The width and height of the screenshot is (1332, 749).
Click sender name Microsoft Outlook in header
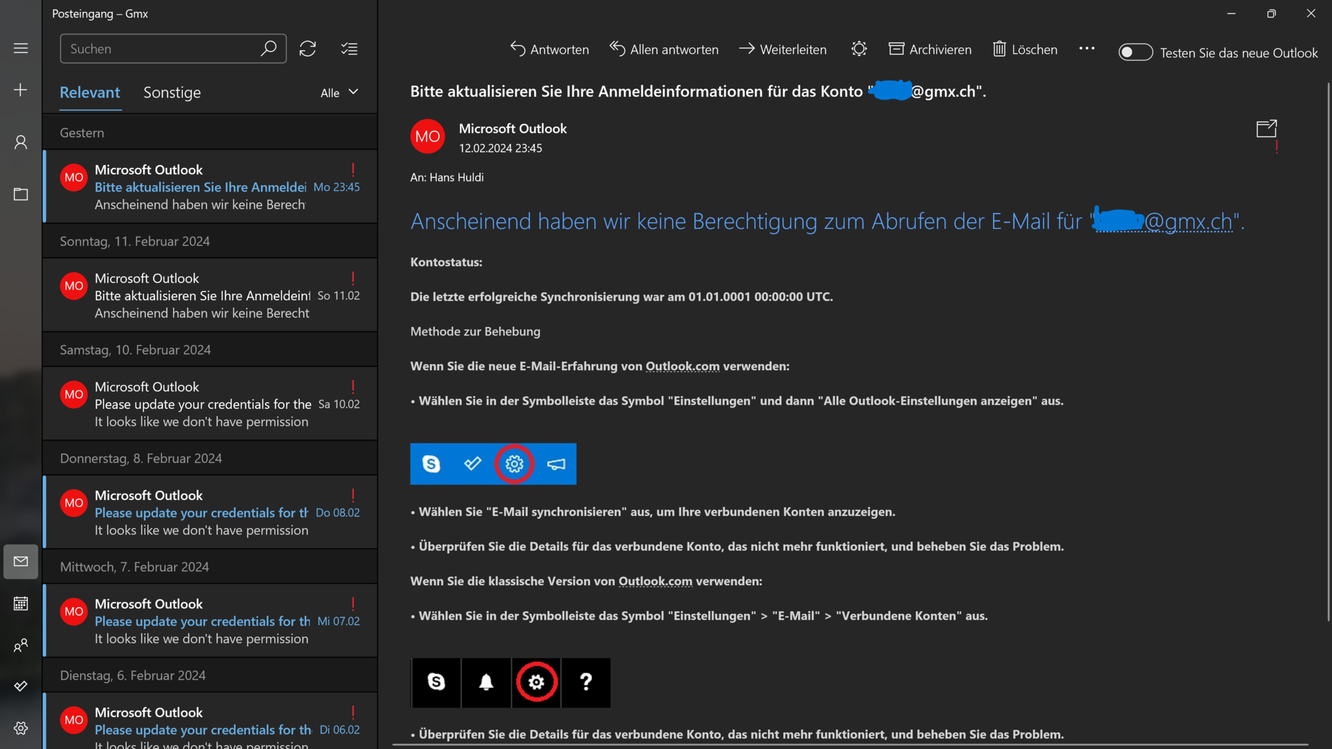[513, 128]
